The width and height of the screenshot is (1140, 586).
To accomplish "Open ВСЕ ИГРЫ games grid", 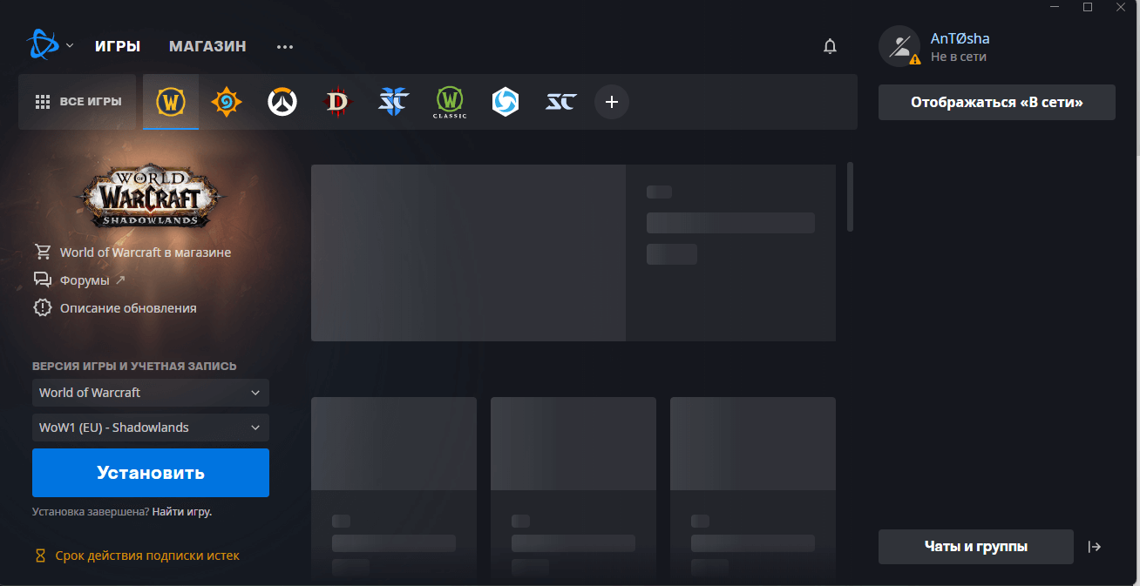I will pos(78,102).
